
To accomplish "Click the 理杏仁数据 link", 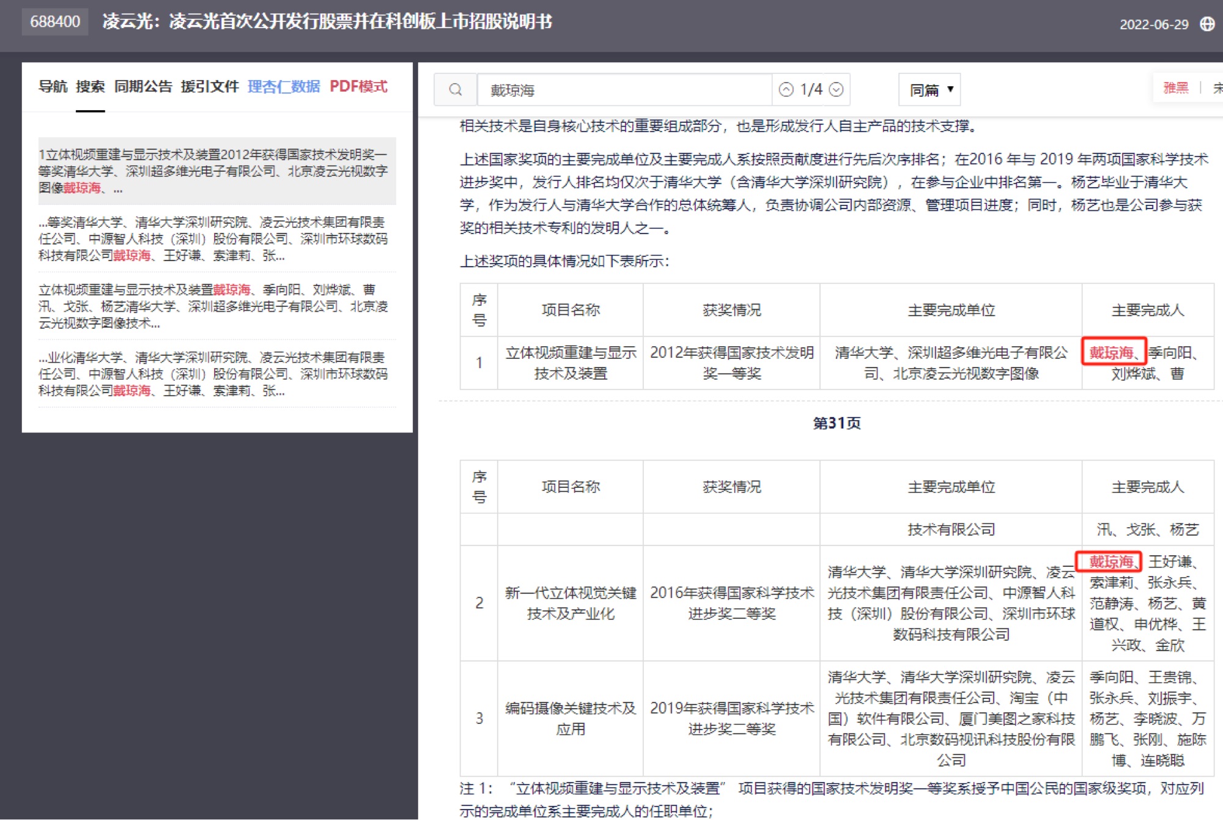I will (x=284, y=87).
